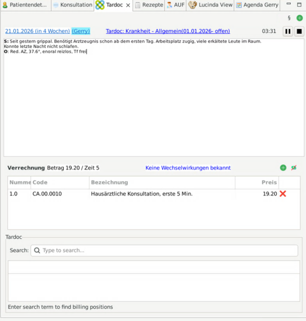Viewport: 306px width, 321px height.
Task: Open the Rezepte tab
Action: (149, 5)
